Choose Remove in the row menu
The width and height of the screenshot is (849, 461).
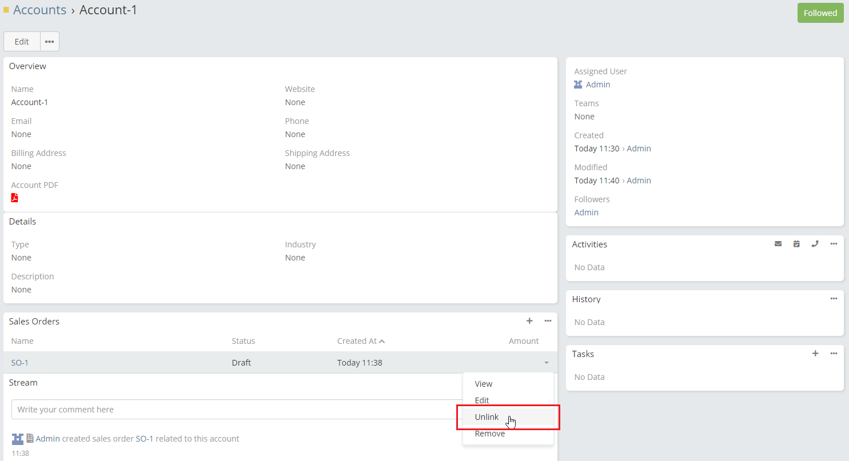(x=489, y=434)
